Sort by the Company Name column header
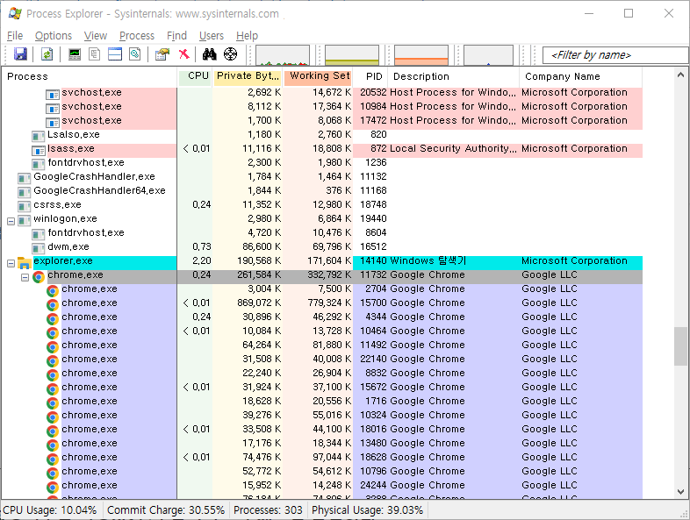690x520 pixels. click(x=581, y=76)
